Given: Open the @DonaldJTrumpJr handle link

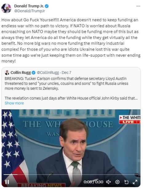Looking at the screenshot, I should (x=30, y=11).
